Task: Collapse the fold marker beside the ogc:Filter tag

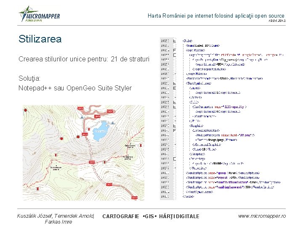Action: tap(175, 50)
